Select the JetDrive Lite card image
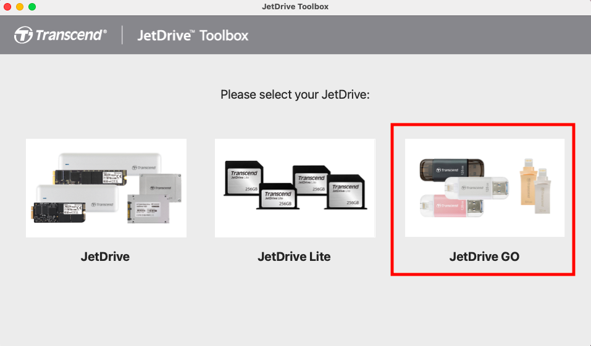This screenshot has width=591, height=346. (295, 188)
